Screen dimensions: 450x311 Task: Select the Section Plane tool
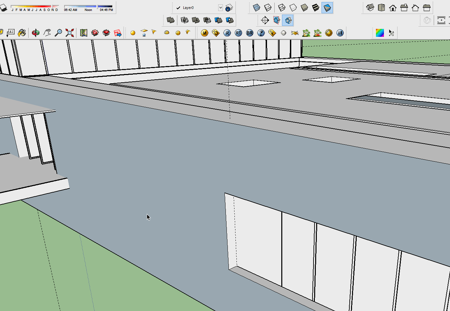point(265,20)
